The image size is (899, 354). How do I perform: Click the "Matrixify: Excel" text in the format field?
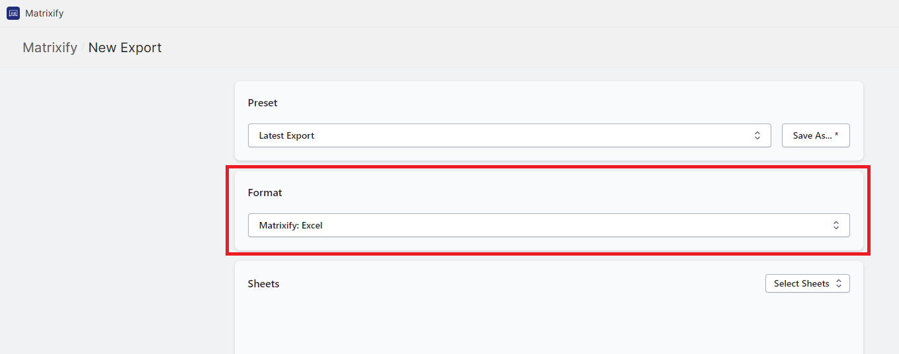(x=290, y=225)
